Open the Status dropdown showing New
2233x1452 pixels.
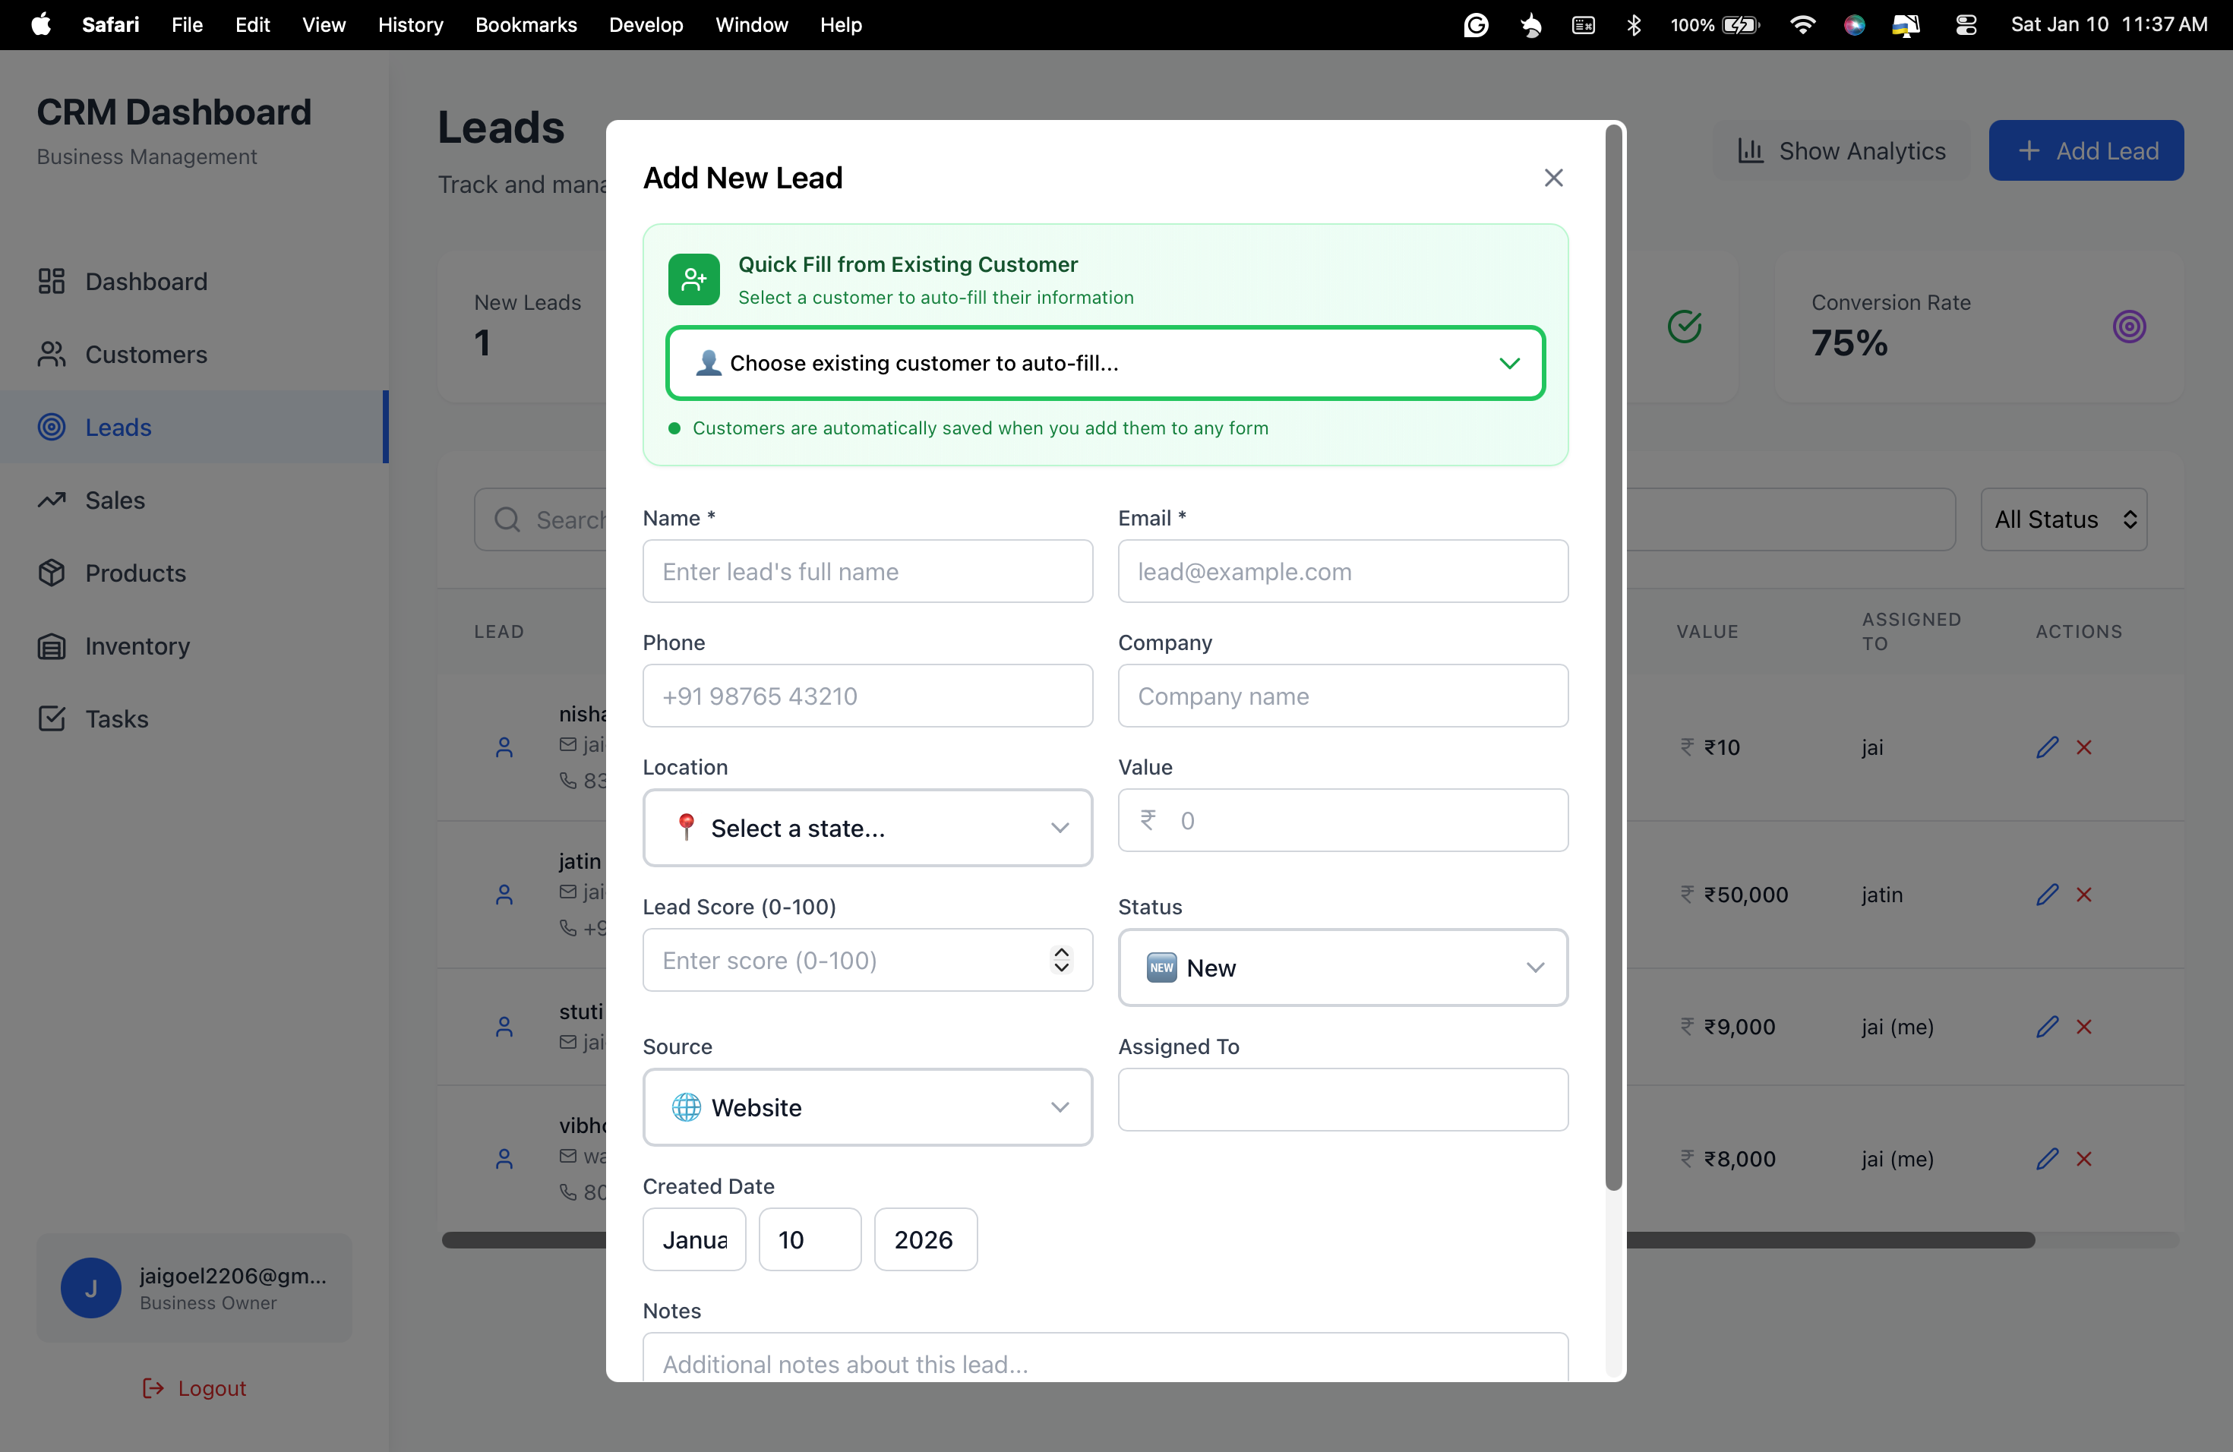pyautogui.click(x=1343, y=967)
